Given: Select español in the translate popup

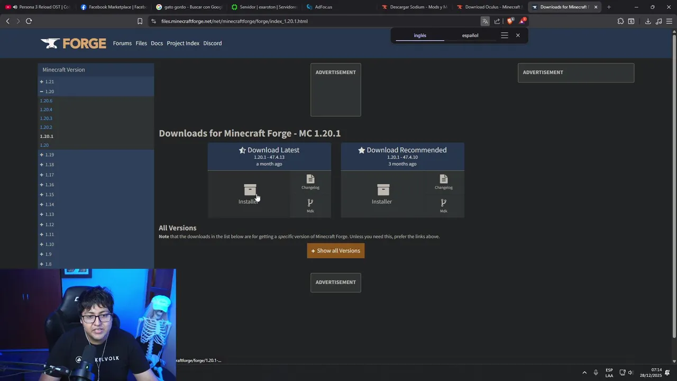Looking at the screenshot, I should [470, 35].
